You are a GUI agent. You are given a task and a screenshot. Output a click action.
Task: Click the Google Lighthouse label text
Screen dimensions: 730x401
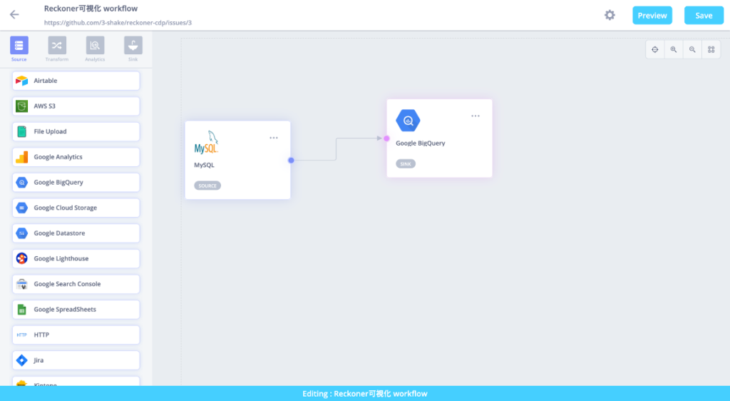point(61,258)
